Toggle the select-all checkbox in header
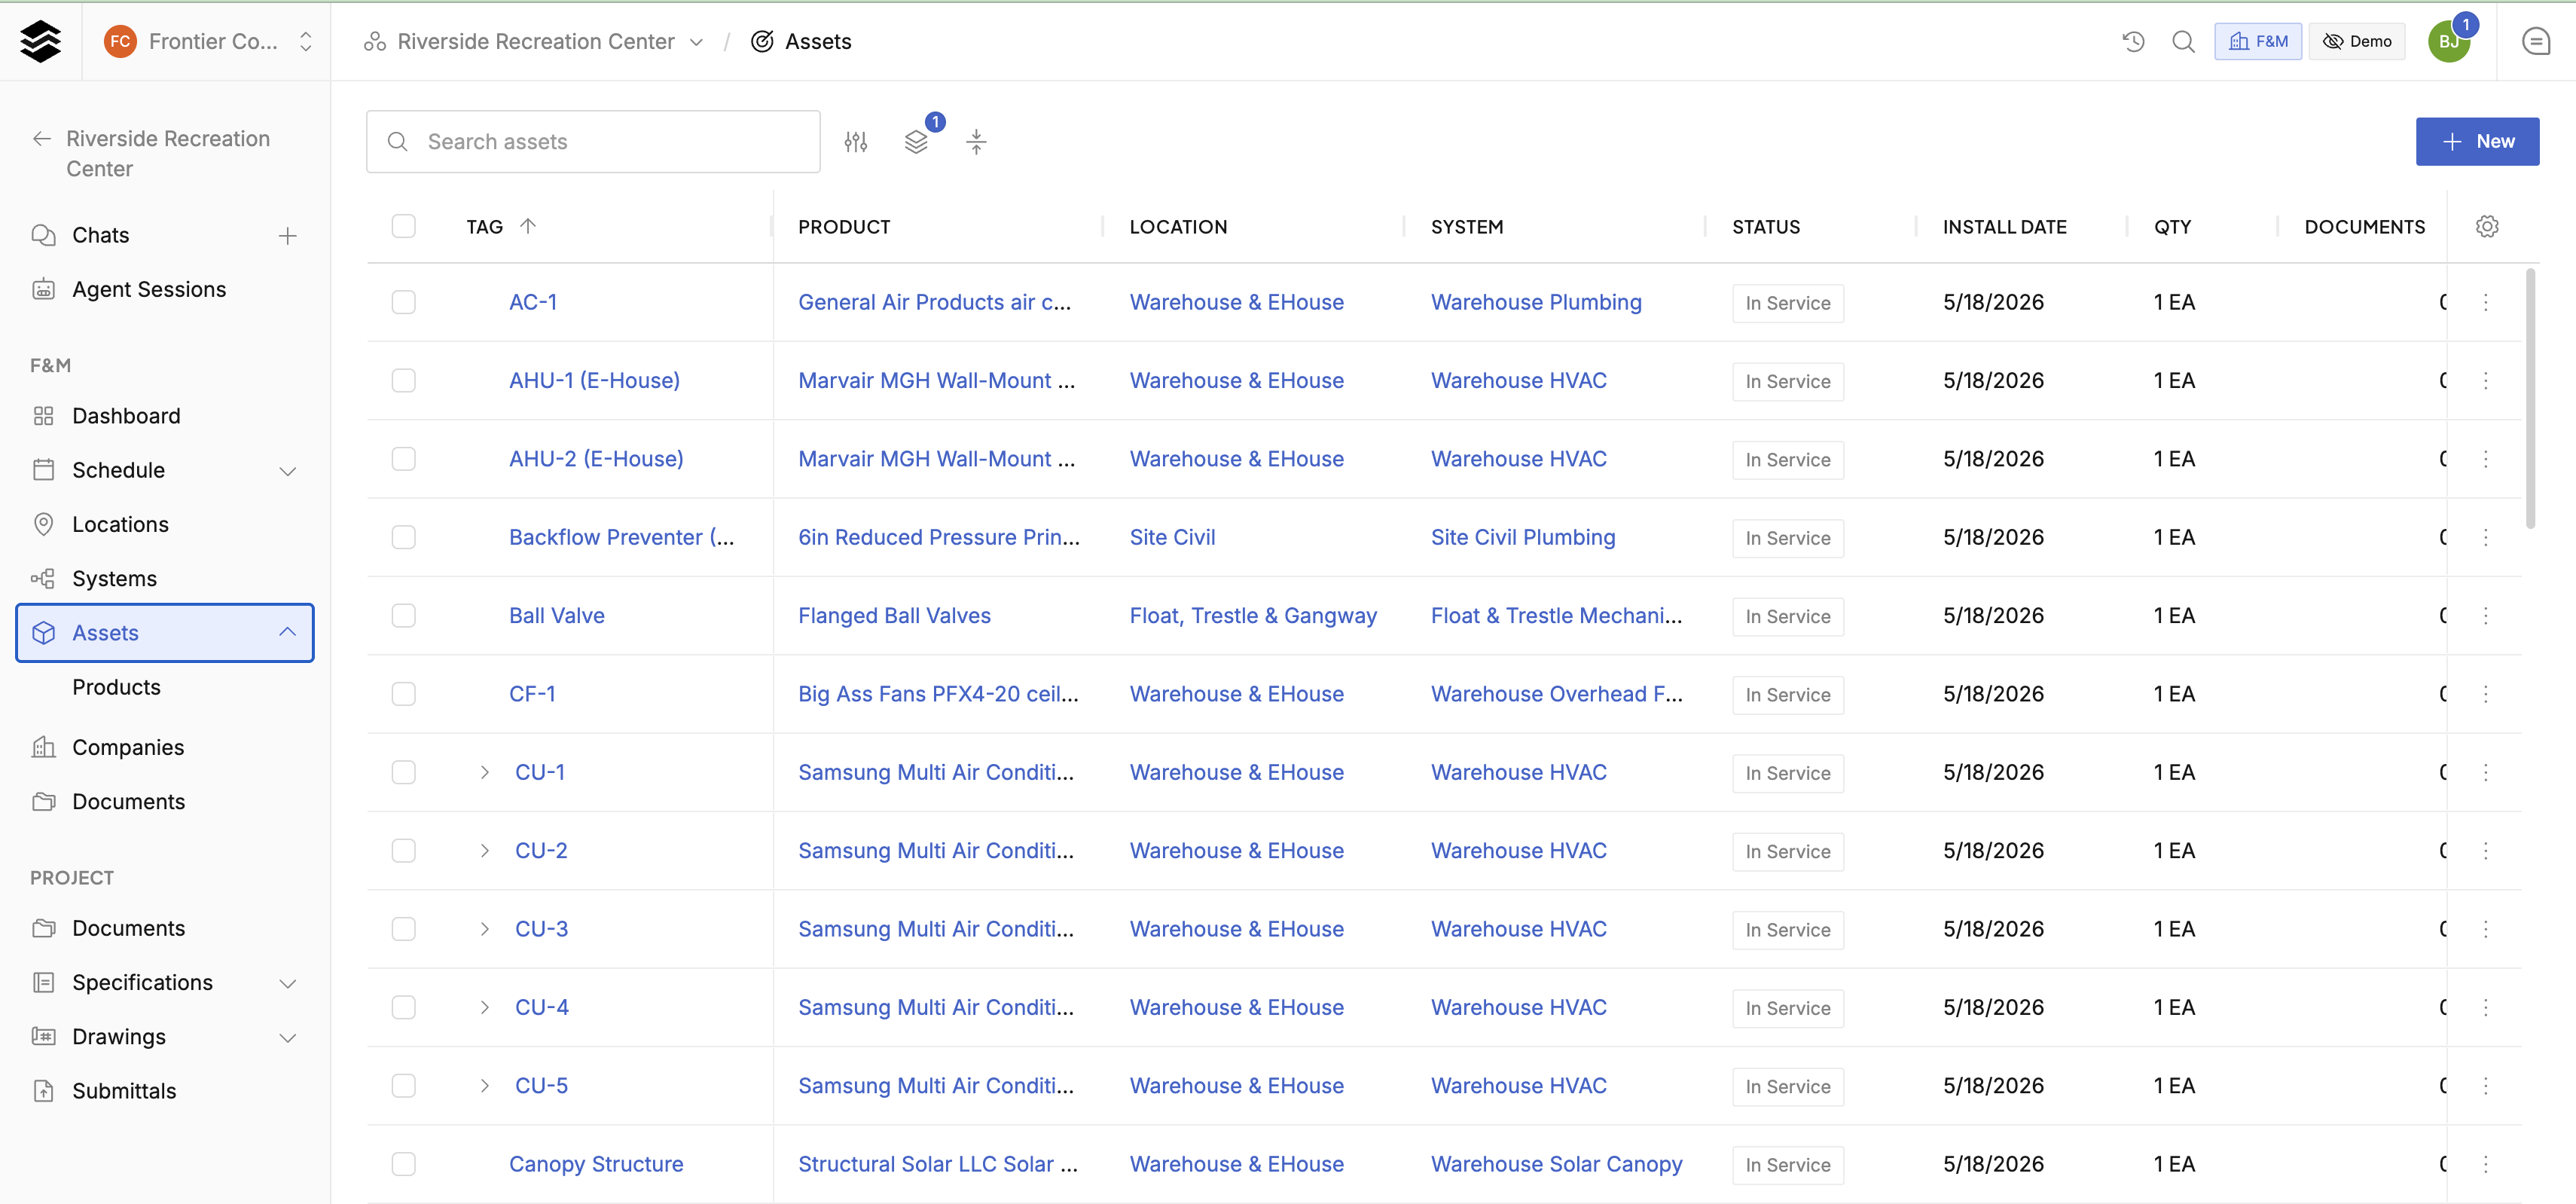2576x1204 pixels. (x=403, y=226)
